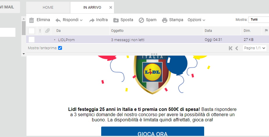This screenshot has width=269, height=137.
Task: Click the size '27 KB' cell
Action: 249,40
